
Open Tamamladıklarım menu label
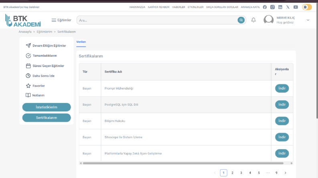[x=45, y=55]
